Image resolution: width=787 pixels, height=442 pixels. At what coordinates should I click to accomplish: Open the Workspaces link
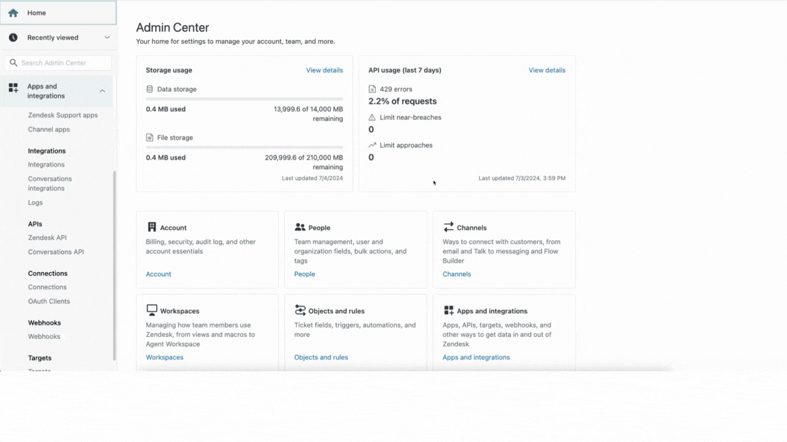(164, 357)
